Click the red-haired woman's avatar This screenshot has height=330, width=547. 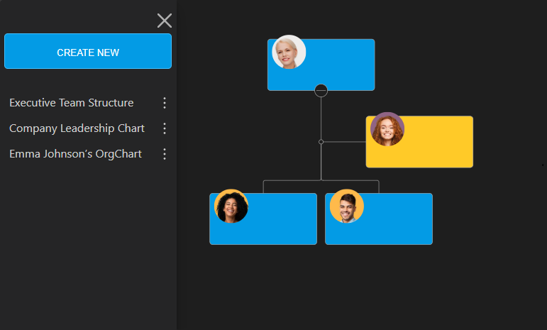tap(387, 129)
